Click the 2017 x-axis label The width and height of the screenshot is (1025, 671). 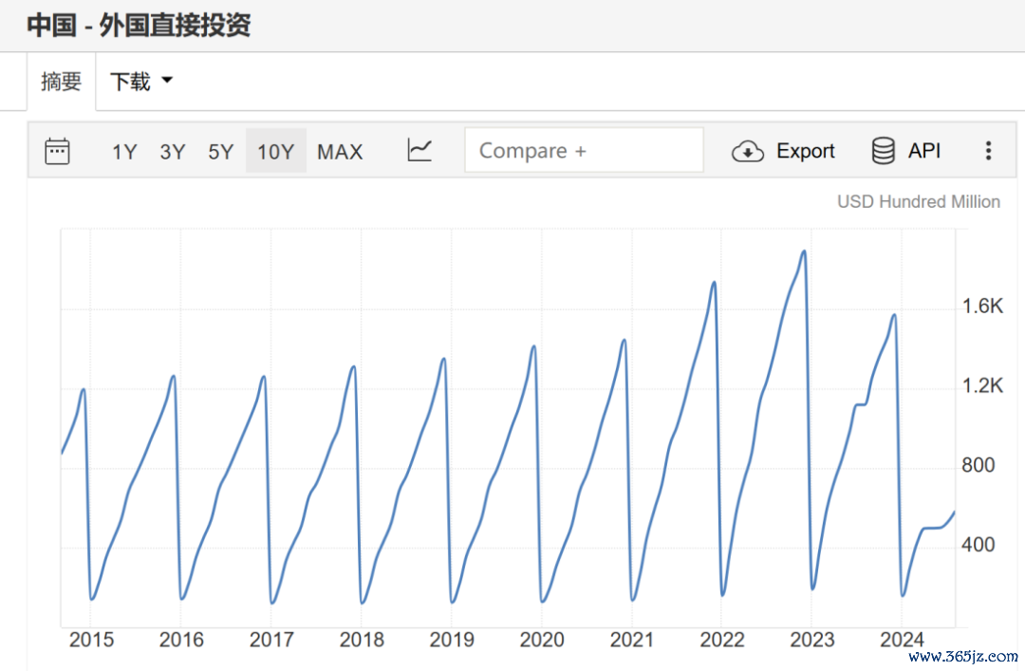[x=271, y=640]
